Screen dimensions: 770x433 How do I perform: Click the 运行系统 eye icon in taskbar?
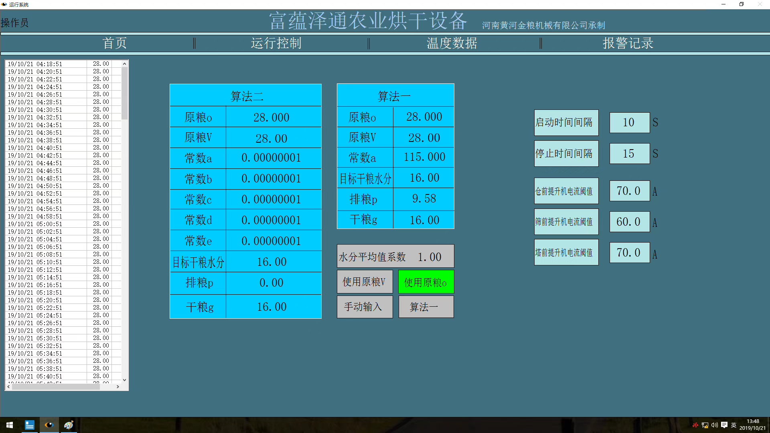click(49, 425)
